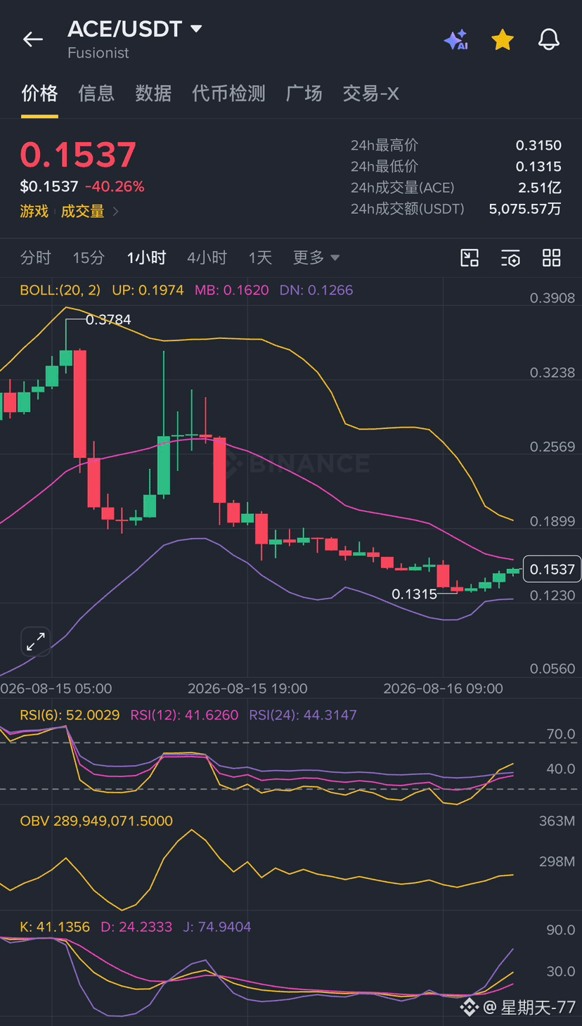The width and height of the screenshot is (582, 1026).
Task: Open the 交易-X tab
Action: point(370,93)
